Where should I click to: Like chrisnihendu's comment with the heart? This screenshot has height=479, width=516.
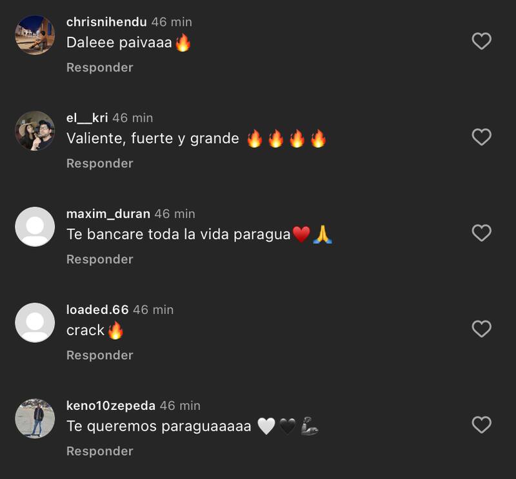coord(481,41)
